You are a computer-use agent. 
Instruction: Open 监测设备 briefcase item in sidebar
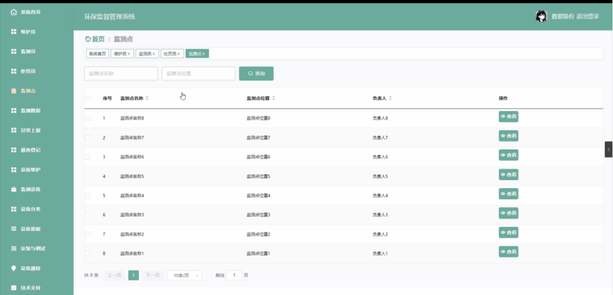[x=26, y=189]
